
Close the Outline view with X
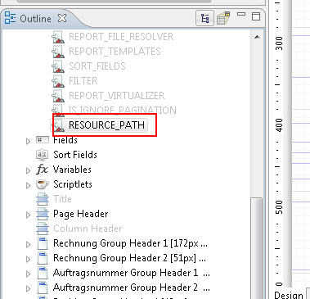tap(62, 18)
